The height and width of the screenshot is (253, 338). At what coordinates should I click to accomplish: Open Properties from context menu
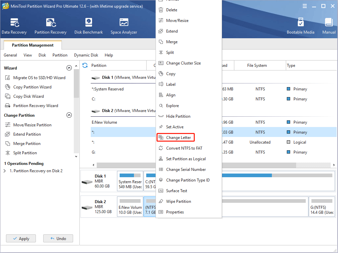point(189,212)
